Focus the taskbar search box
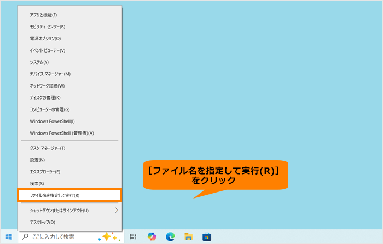 (71, 237)
